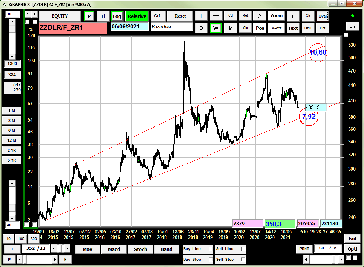This screenshot has width=364, height=267.
Task: Click the Clo close-price button
Action: (x=245, y=28)
